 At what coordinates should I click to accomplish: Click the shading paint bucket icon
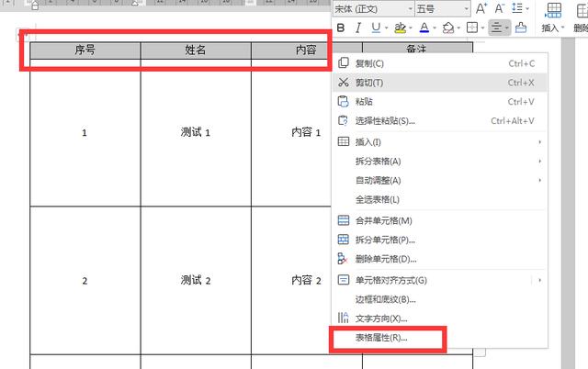447,28
